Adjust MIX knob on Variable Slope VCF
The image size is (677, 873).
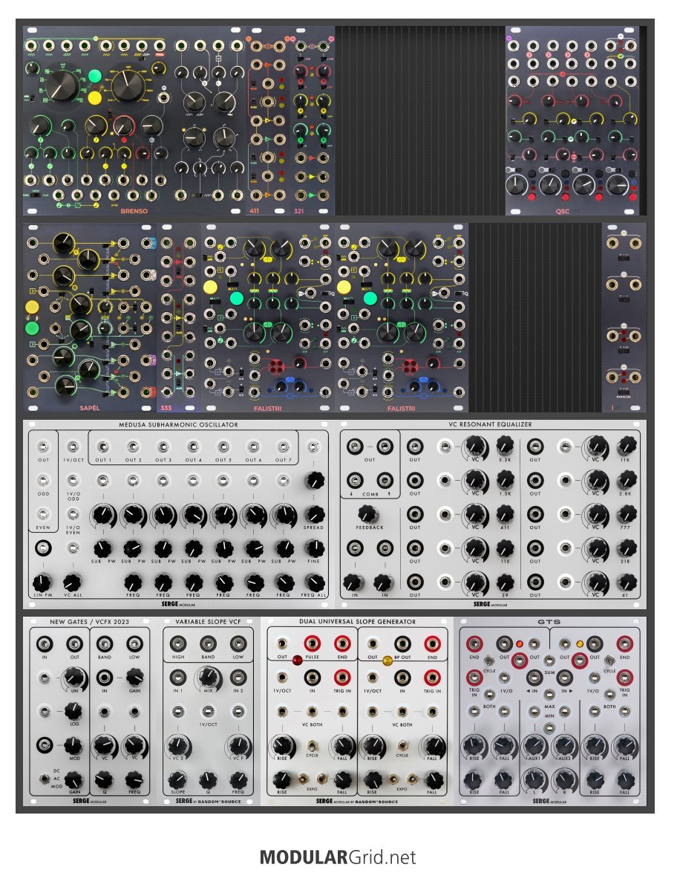point(208,678)
